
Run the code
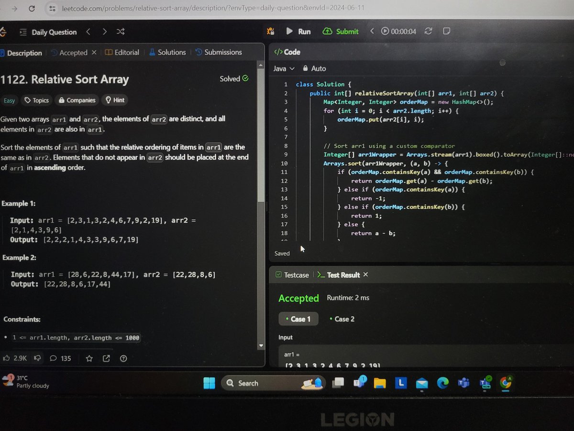coord(298,32)
